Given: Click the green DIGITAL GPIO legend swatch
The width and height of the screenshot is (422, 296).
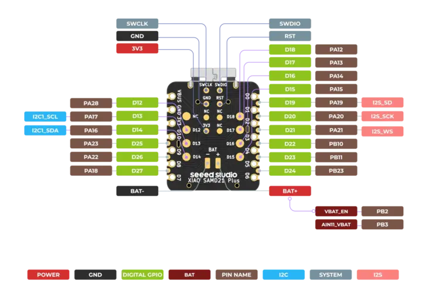Looking at the screenshot, I should 142,275.
